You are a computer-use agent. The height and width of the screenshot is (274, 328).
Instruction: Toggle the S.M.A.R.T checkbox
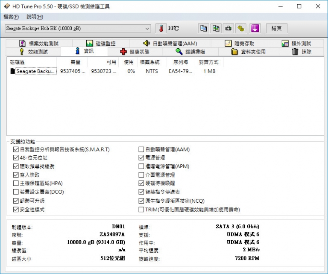(16, 149)
